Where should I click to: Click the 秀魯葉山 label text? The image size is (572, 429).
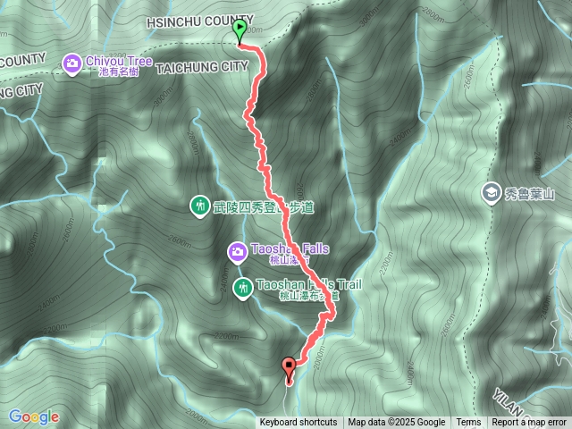pyautogui.click(x=530, y=194)
